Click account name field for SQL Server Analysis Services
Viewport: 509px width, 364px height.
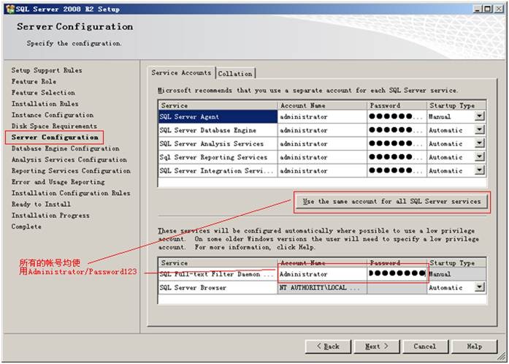pyautogui.click(x=322, y=144)
